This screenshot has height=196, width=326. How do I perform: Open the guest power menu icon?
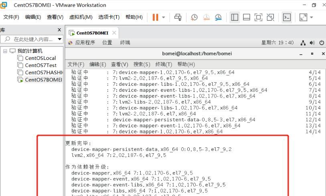(x=322, y=43)
